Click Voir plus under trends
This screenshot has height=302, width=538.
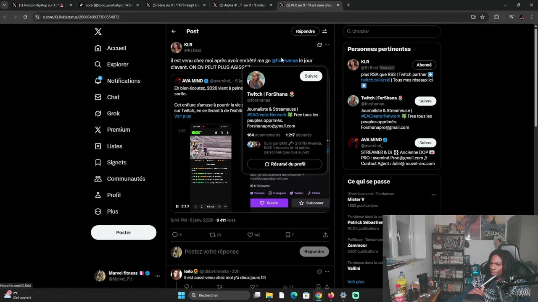coord(356,282)
